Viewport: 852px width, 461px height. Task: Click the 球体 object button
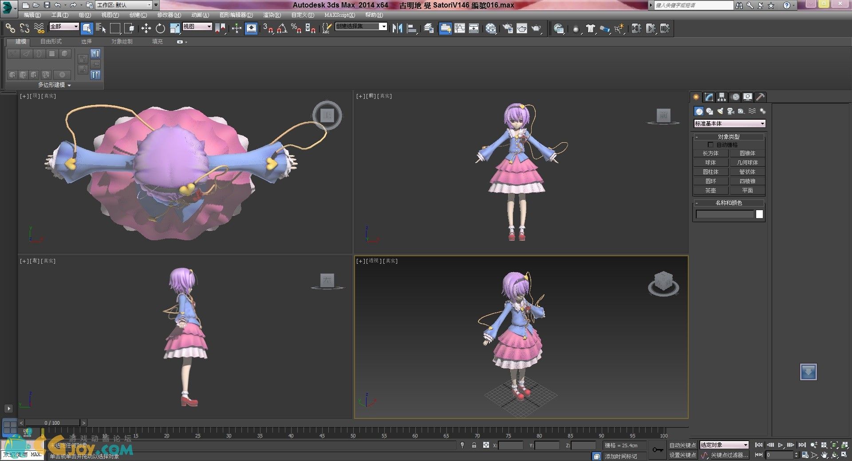[x=710, y=163]
